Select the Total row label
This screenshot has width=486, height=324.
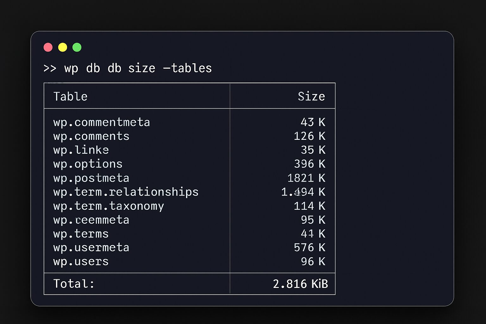pos(73,283)
